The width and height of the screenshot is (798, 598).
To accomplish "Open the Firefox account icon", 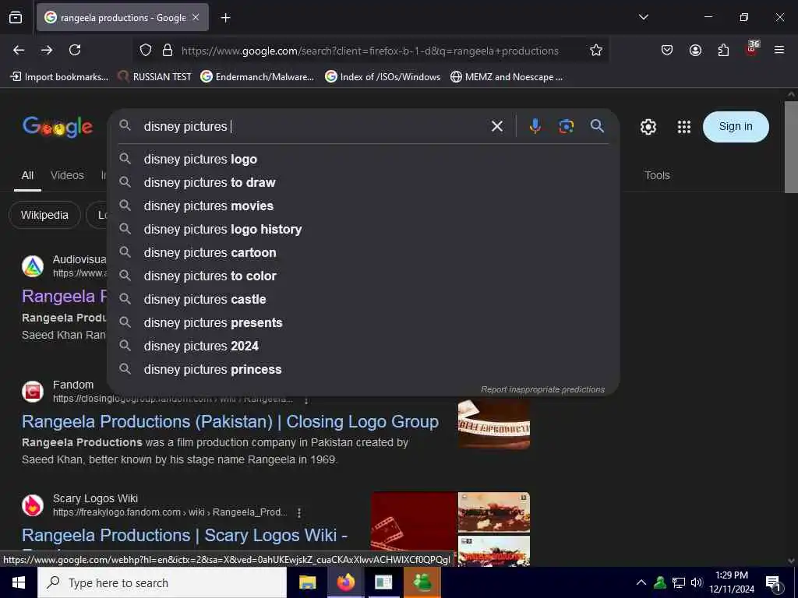I will 695,50.
